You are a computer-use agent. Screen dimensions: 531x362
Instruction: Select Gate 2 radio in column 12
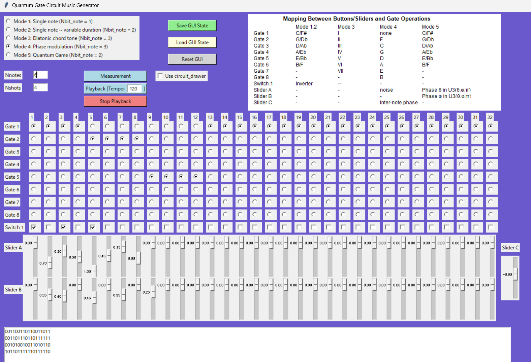point(196,139)
